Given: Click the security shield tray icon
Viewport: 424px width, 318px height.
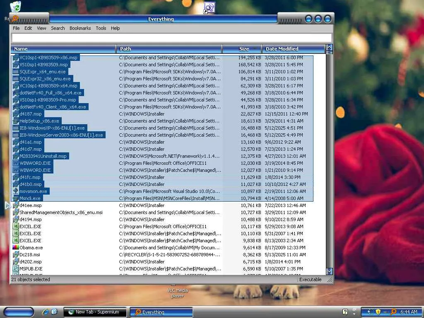Looking at the screenshot, I should tap(378, 312).
